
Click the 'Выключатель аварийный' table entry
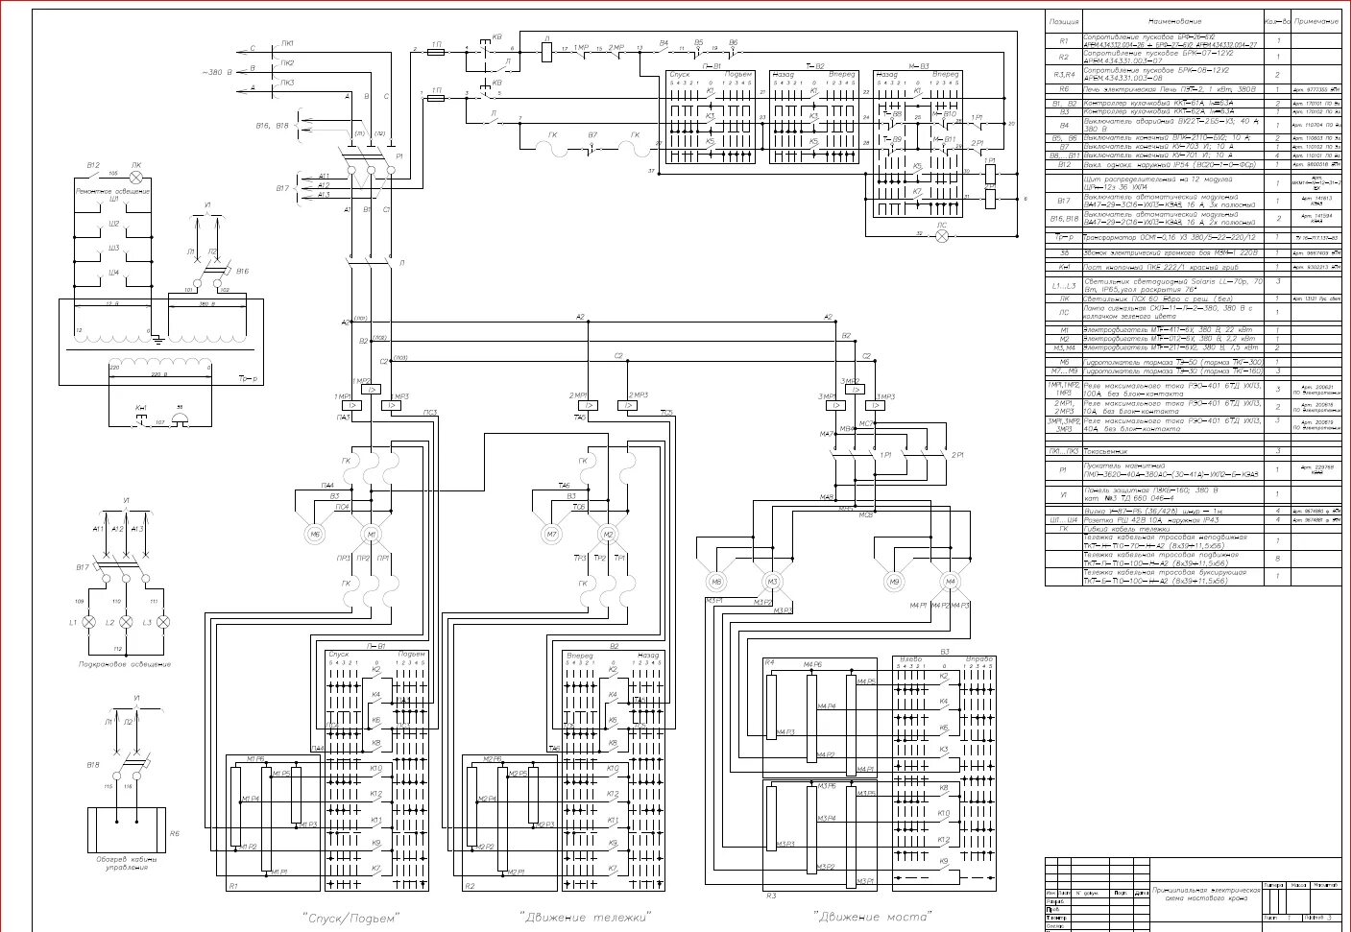(x=1171, y=125)
